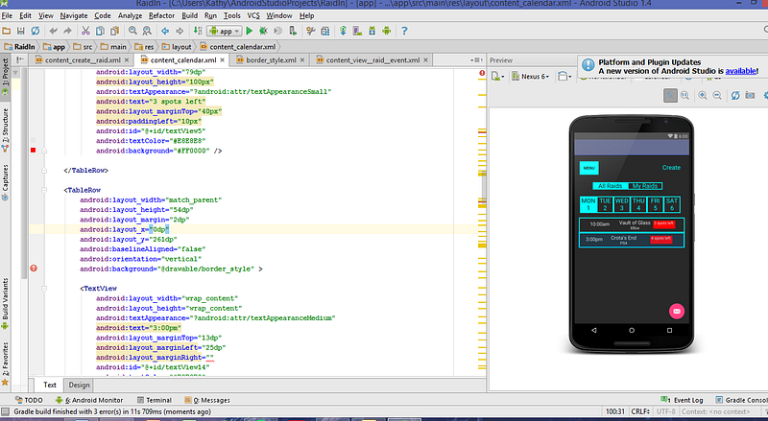
Task: Select the Text editor tab
Action: click(x=50, y=385)
